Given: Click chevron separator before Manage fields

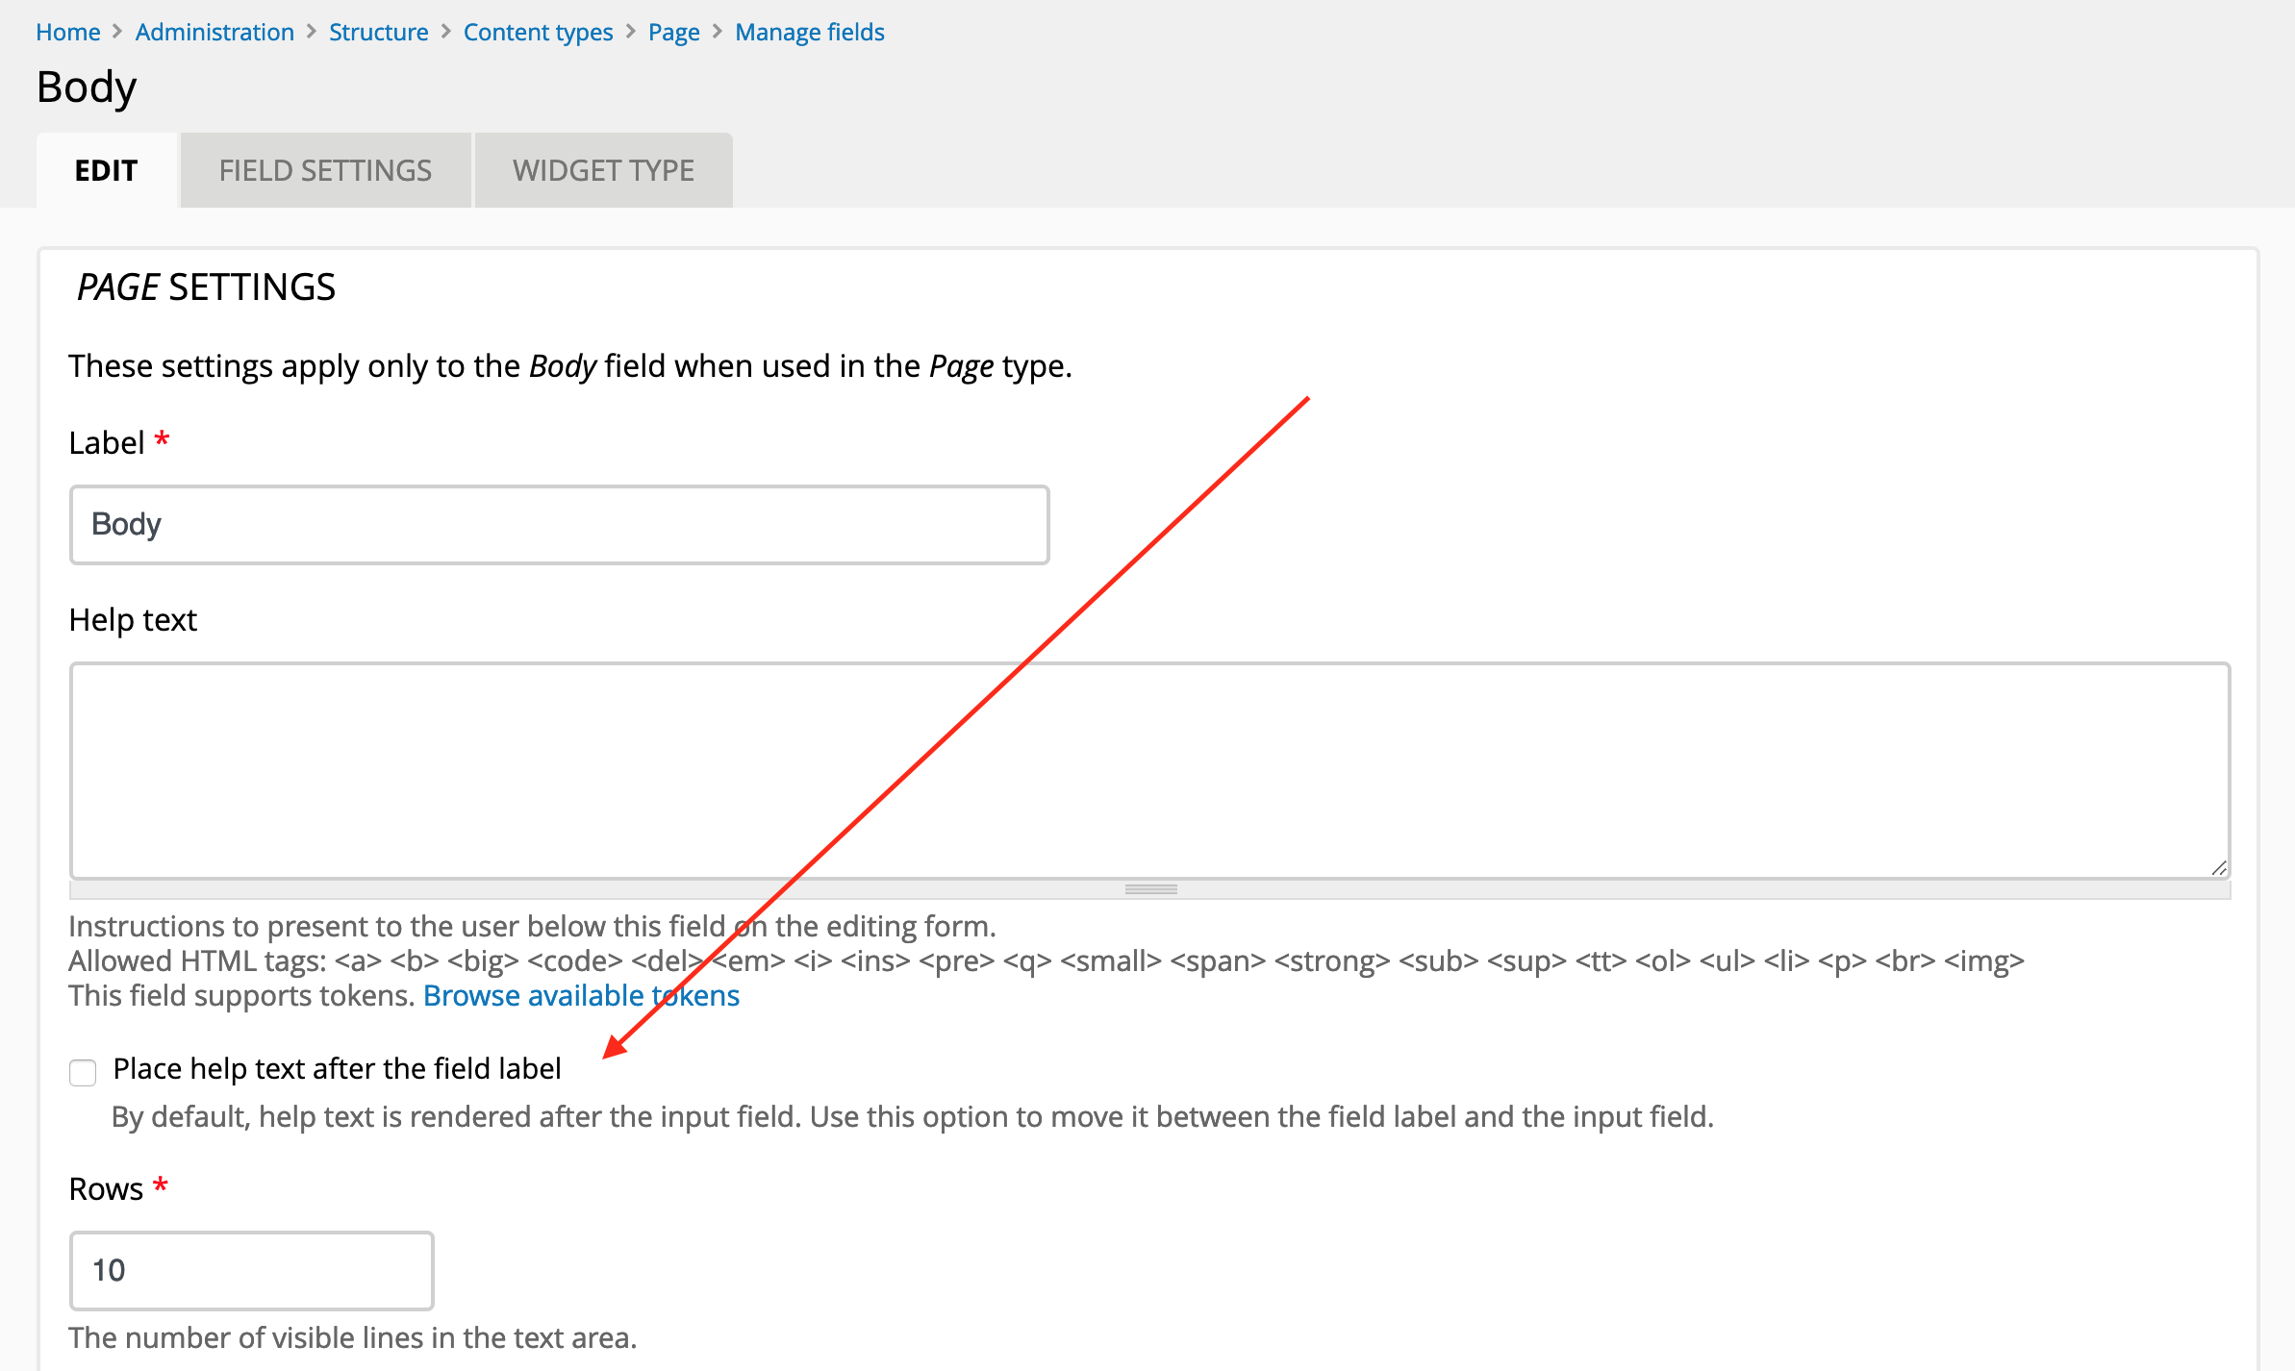Looking at the screenshot, I should 718,32.
